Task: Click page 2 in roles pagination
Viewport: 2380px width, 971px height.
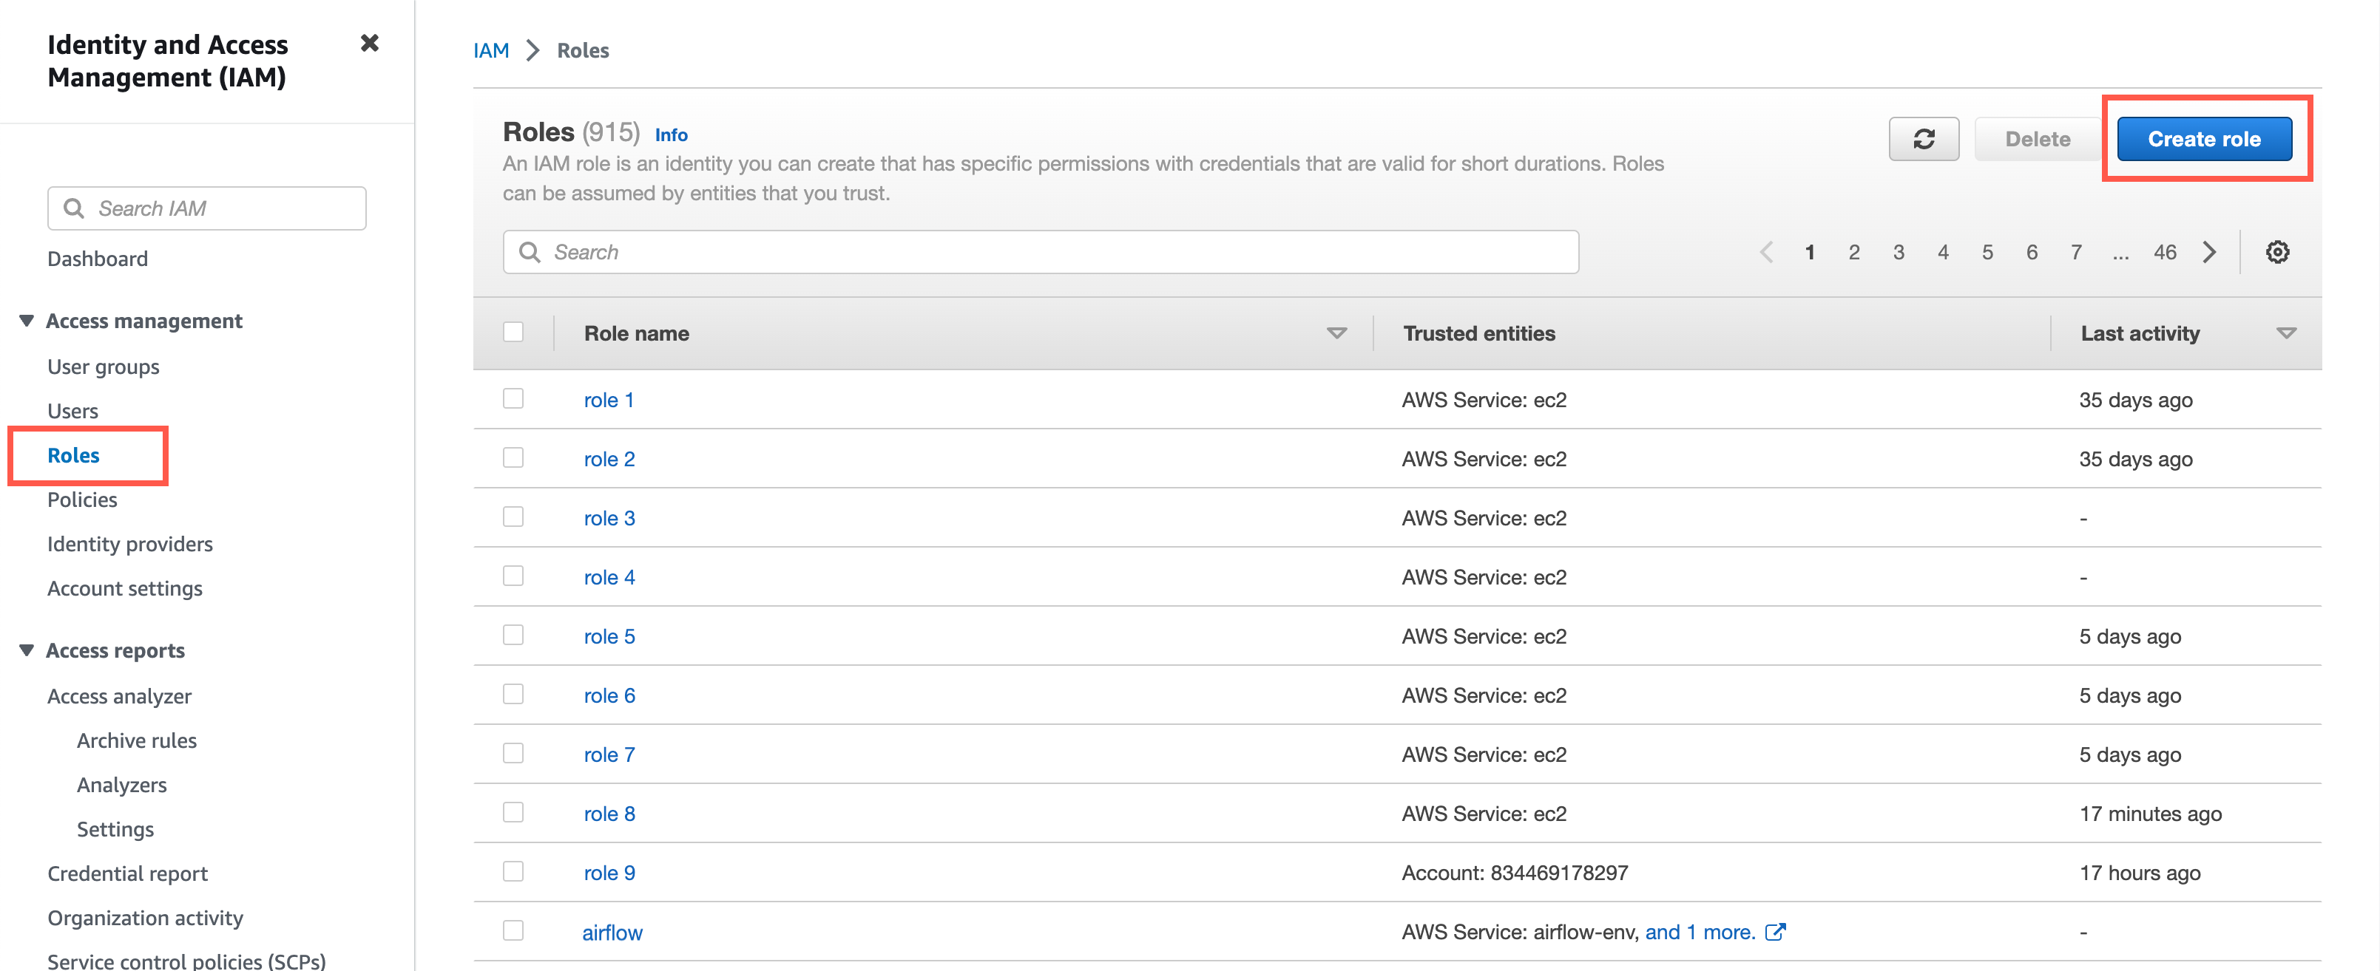Action: (1855, 251)
